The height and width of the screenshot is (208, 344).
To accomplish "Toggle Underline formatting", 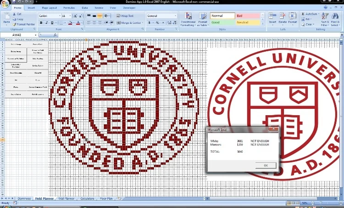I will point(52,23).
